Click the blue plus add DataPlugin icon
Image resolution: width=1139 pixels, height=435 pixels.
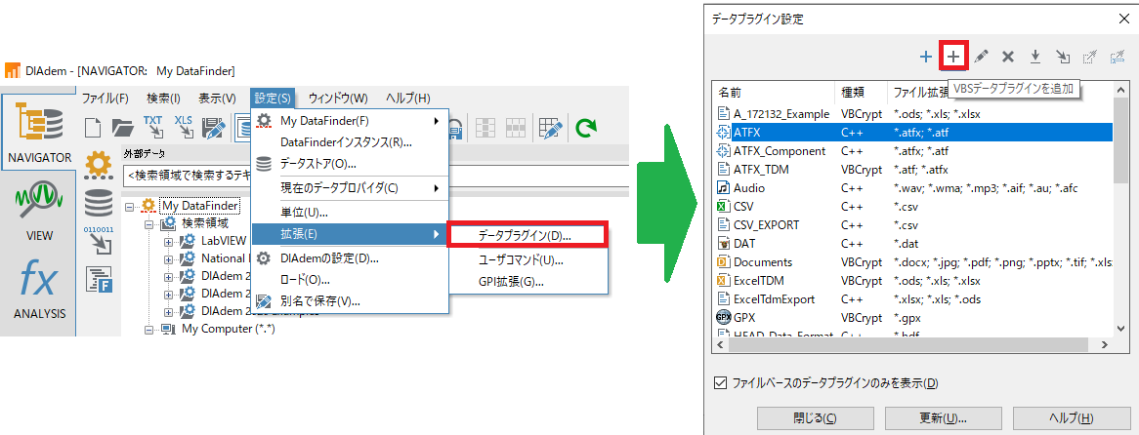(x=925, y=56)
